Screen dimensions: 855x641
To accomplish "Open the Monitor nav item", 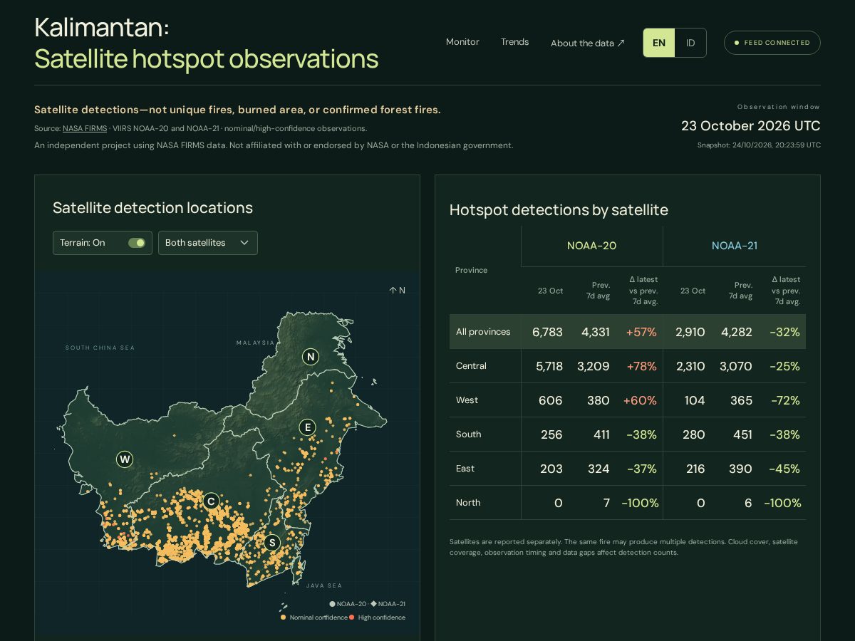I will [462, 42].
